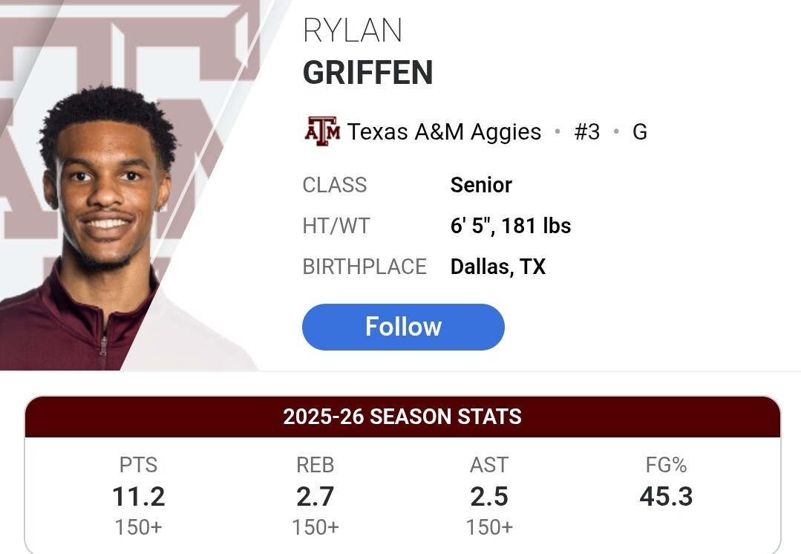Click the Texas A&M logo icon
The height and width of the screenshot is (554, 801).
(322, 131)
